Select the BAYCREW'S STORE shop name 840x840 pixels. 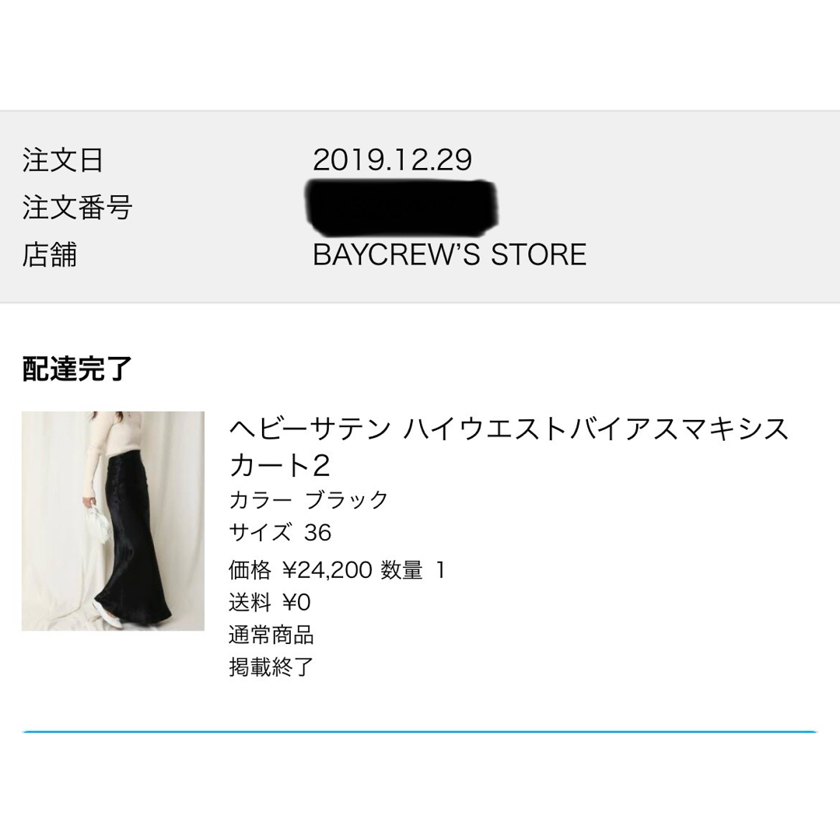[x=450, y=254]
